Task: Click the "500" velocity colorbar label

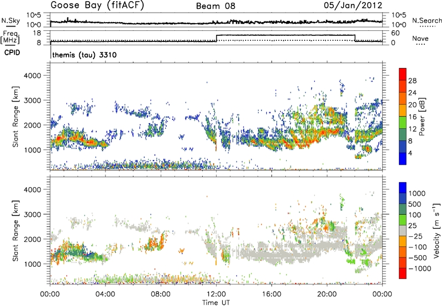Action: click(415, 204)
